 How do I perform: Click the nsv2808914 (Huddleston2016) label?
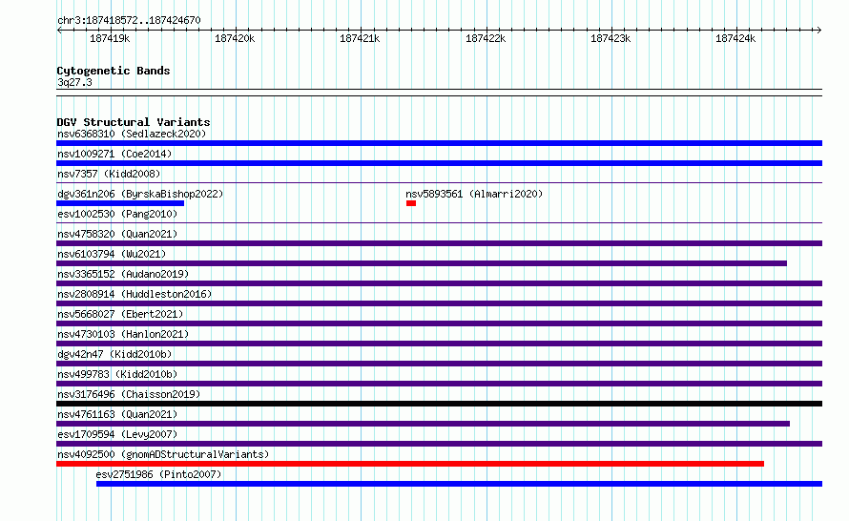(135, 294)
